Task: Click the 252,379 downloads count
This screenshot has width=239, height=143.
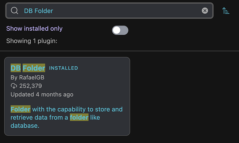Action: [x=30, y=86]
